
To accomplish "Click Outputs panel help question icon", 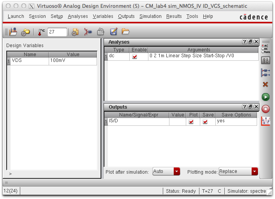I will (x=244, y=107).
